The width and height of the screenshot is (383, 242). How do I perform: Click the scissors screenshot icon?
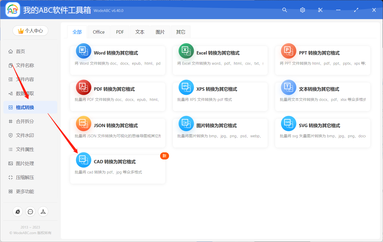[320, 10]
